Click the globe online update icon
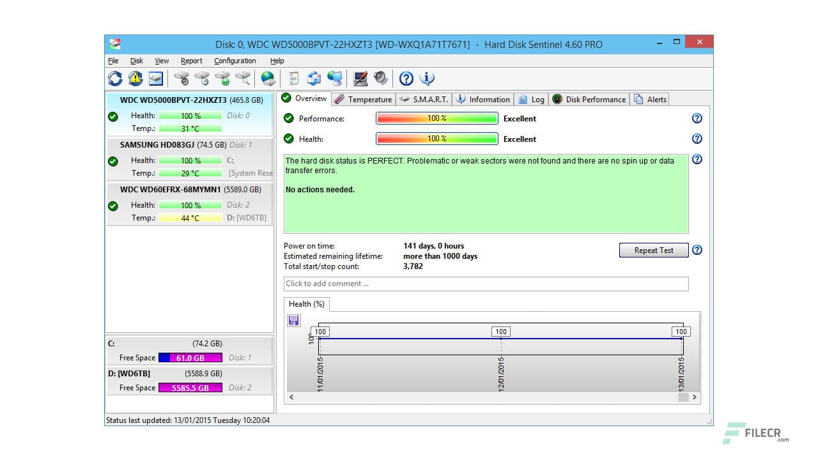This screenshot has height=460, width=818. click(268, 78)
